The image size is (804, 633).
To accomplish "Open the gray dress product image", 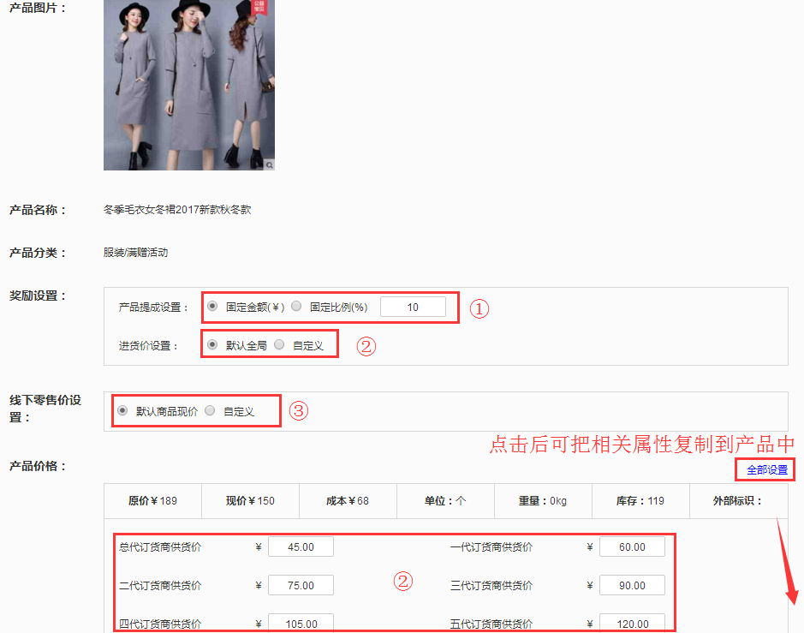I will click(x=189, y=86).
